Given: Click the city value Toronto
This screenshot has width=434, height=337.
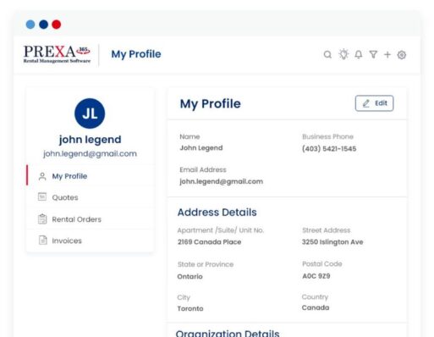Looking at the screenshot, I should point(190,308).
